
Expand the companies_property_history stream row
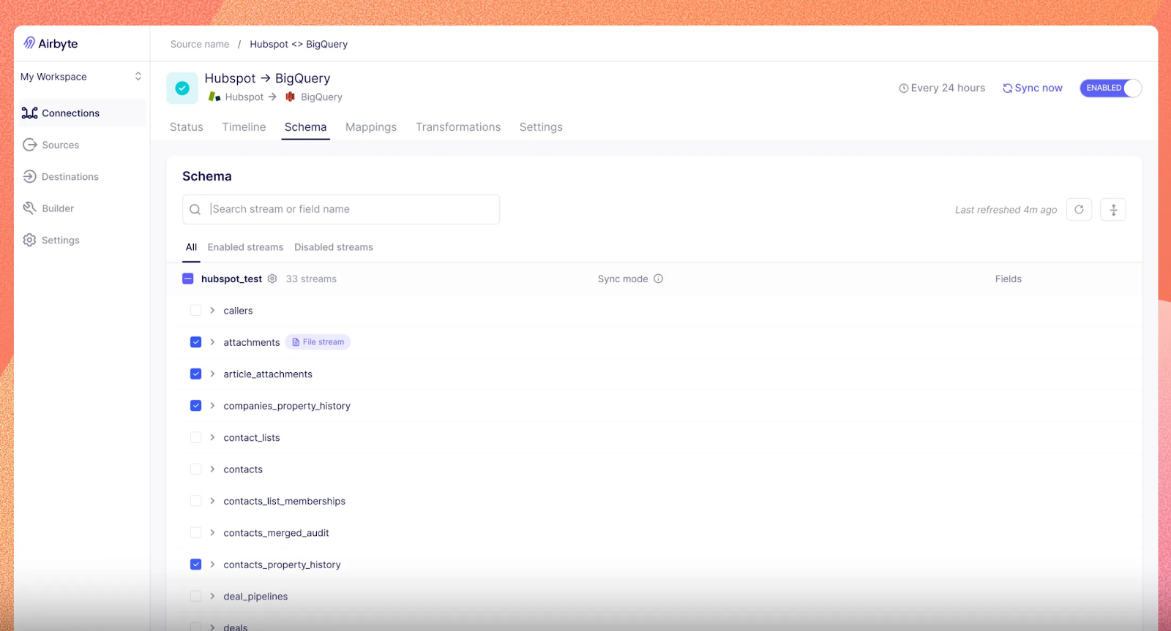[x=212, y=406]
